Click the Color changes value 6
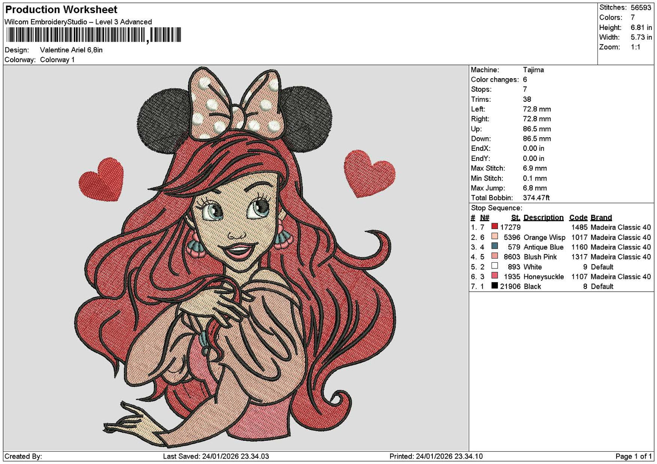657x464 pixels. [x=525, y=80]
